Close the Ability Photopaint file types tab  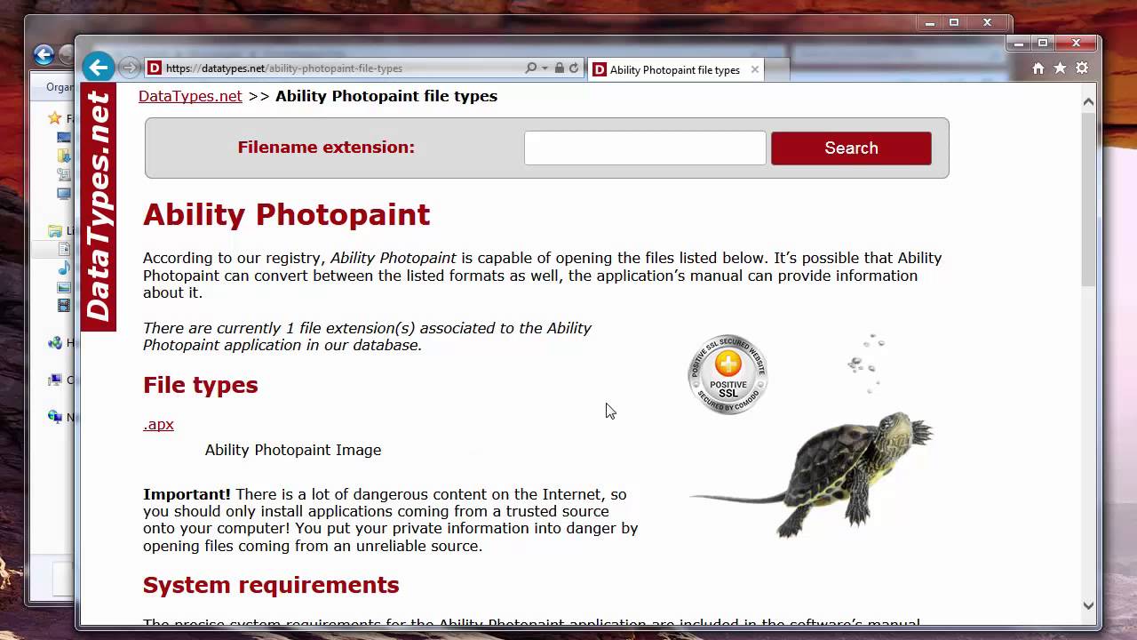click(x=755, y=69)
